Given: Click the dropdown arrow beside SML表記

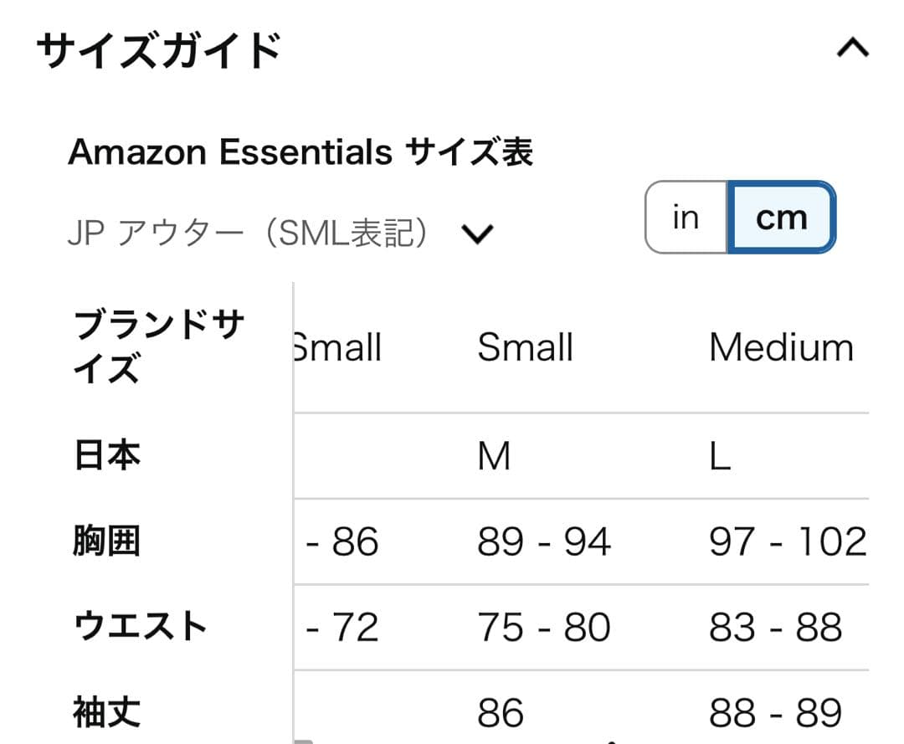Looking at the screenshot, I should coord(478,235).
